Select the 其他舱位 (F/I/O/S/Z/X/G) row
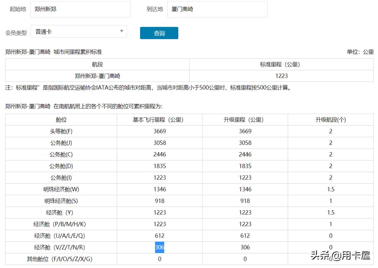The image size is (378, 268). tap(60, 259)
